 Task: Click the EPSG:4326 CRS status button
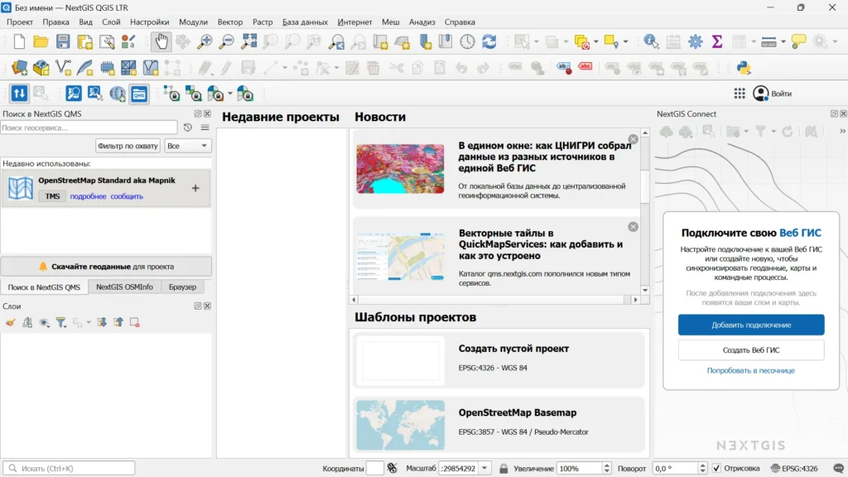(794, 469)
